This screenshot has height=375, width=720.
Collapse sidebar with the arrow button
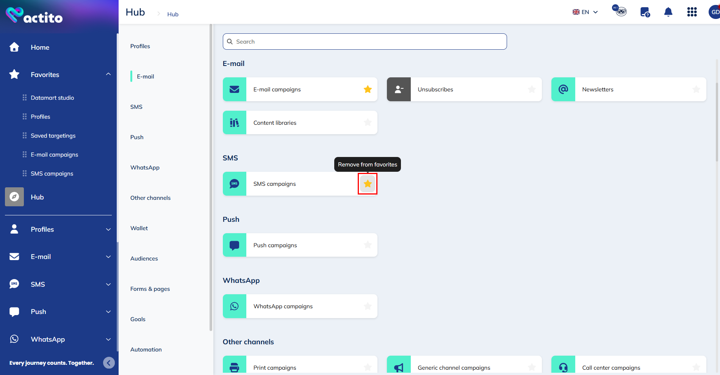coord(109,363)
